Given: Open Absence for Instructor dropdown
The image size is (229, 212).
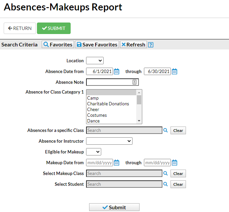Looking at the screenshot, I should [x=109, y=141].
